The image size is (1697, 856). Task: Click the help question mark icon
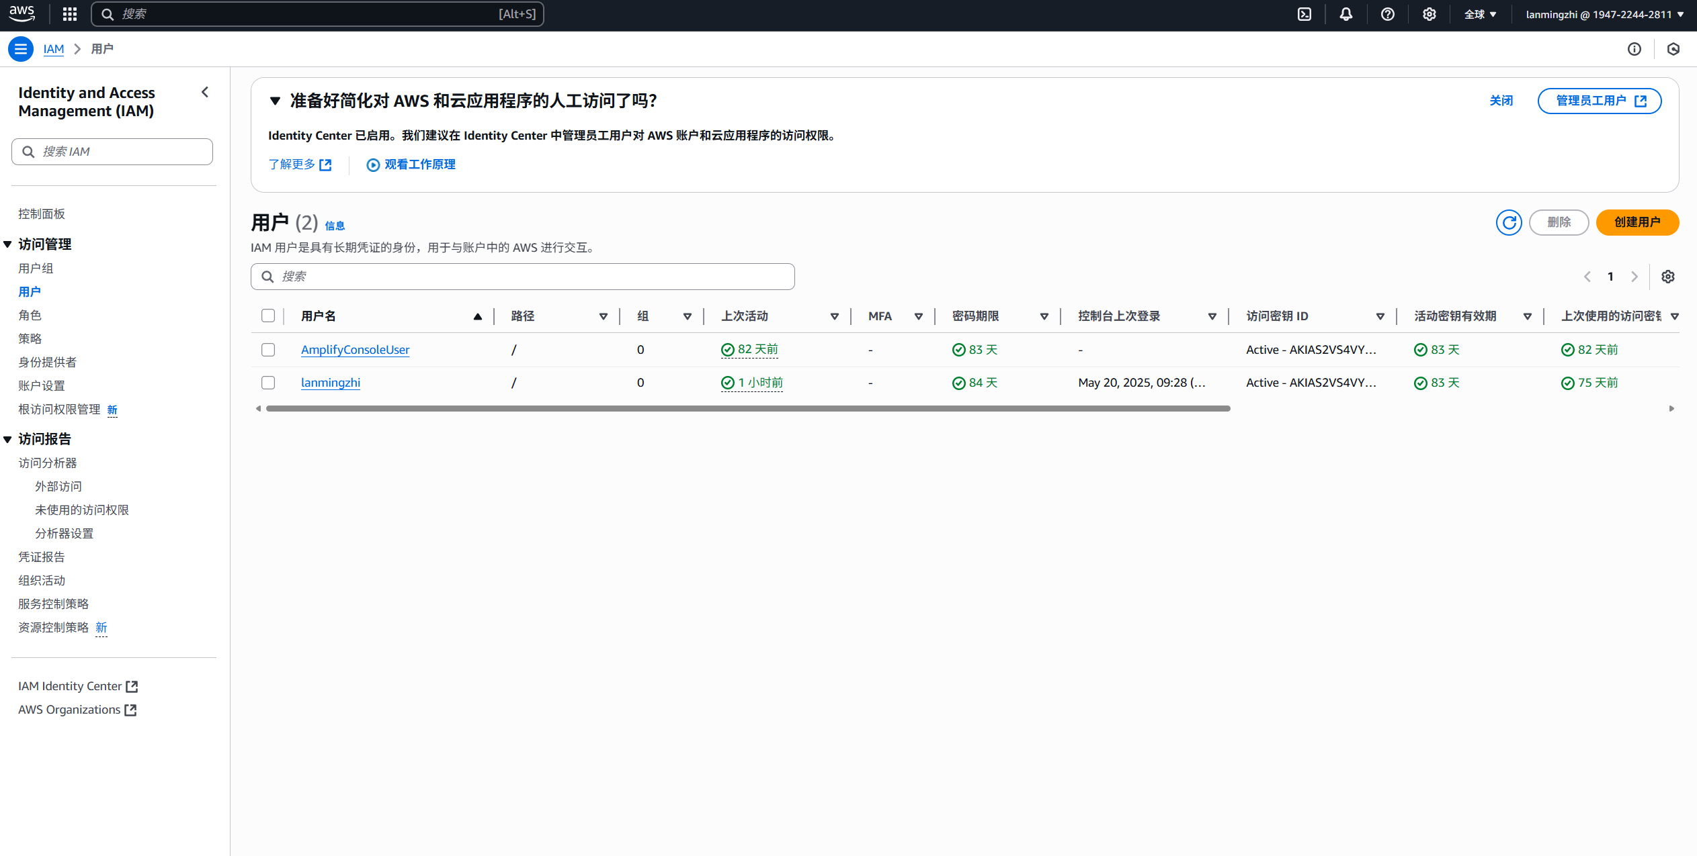tap(1388, 14)
